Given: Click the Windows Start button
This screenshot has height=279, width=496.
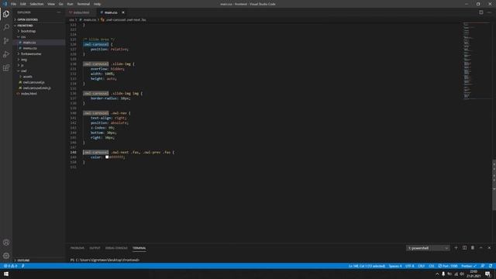Looking at the screenshot, I should [6, 274].
